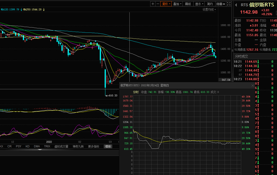Image resolution: width=277 pixels, height=175 pixels.
Task: Click the 1000.00 price axis label
Action: (225, 73)
